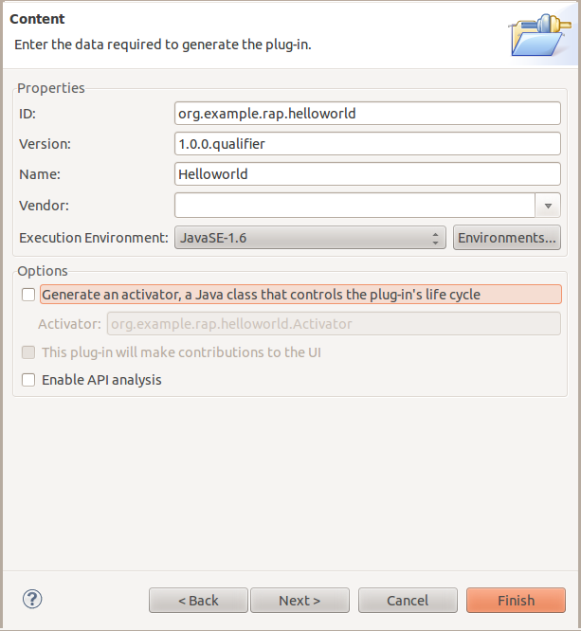The image size is (581, 631).
Task: Click the plug-in wizard folder banner icon
Action: pyautogui.click(x=540, y=35)
